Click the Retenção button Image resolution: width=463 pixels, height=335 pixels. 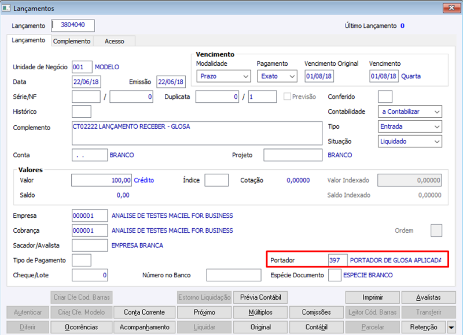tap(424, 327)
